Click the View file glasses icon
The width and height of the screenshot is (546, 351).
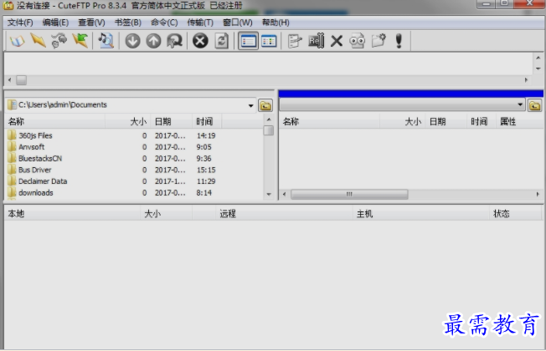[358, 41]
